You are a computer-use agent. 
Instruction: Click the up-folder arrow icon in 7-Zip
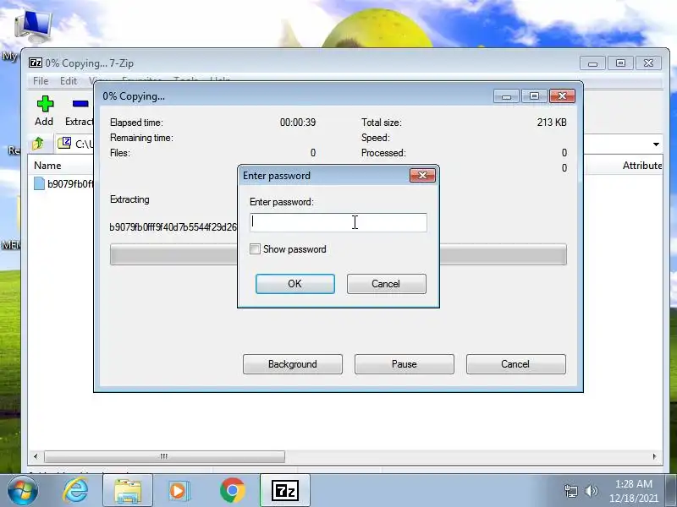pyautogui.click(x=38, y=143)
